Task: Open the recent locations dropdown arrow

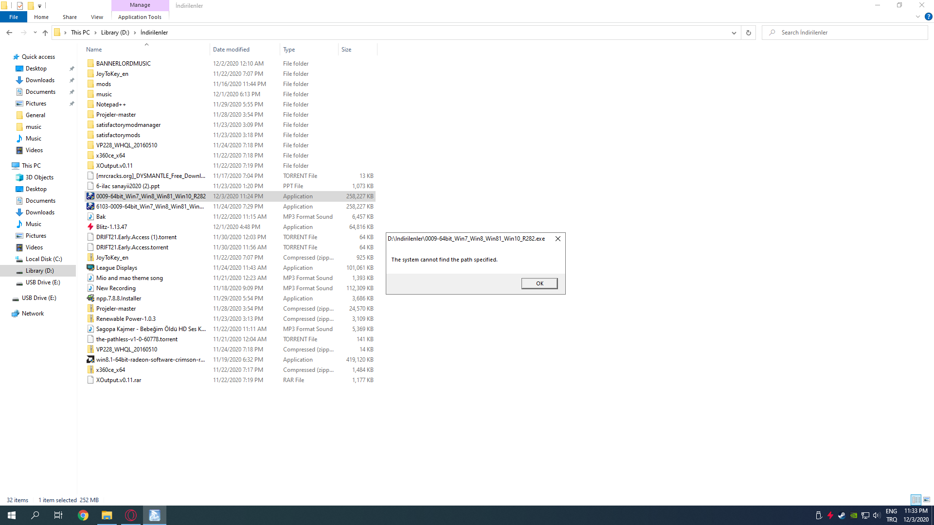Action: point(35,33)
